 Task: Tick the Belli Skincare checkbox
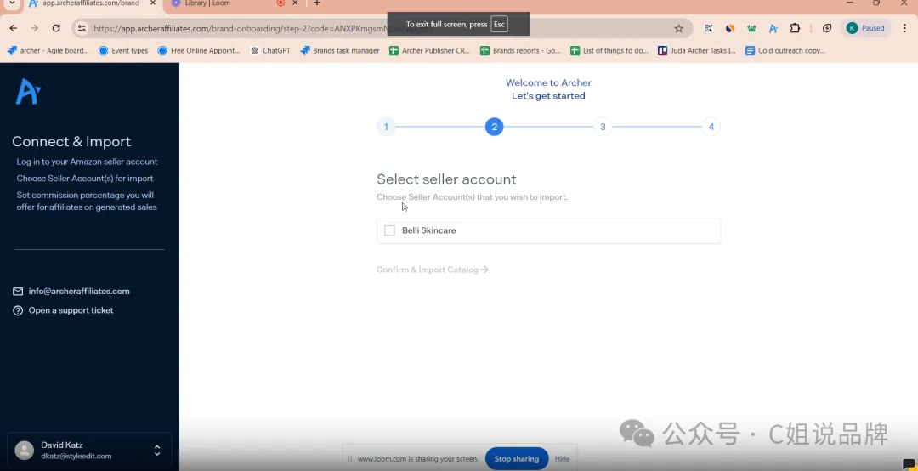[x=389, y=230]
